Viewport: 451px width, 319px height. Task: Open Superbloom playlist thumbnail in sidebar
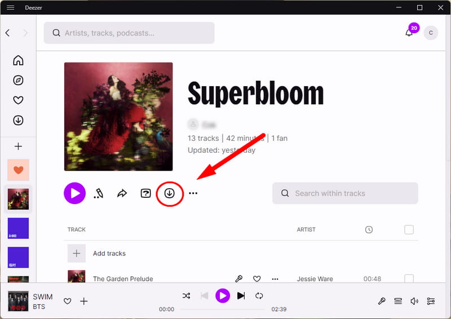tap(18, 199)
